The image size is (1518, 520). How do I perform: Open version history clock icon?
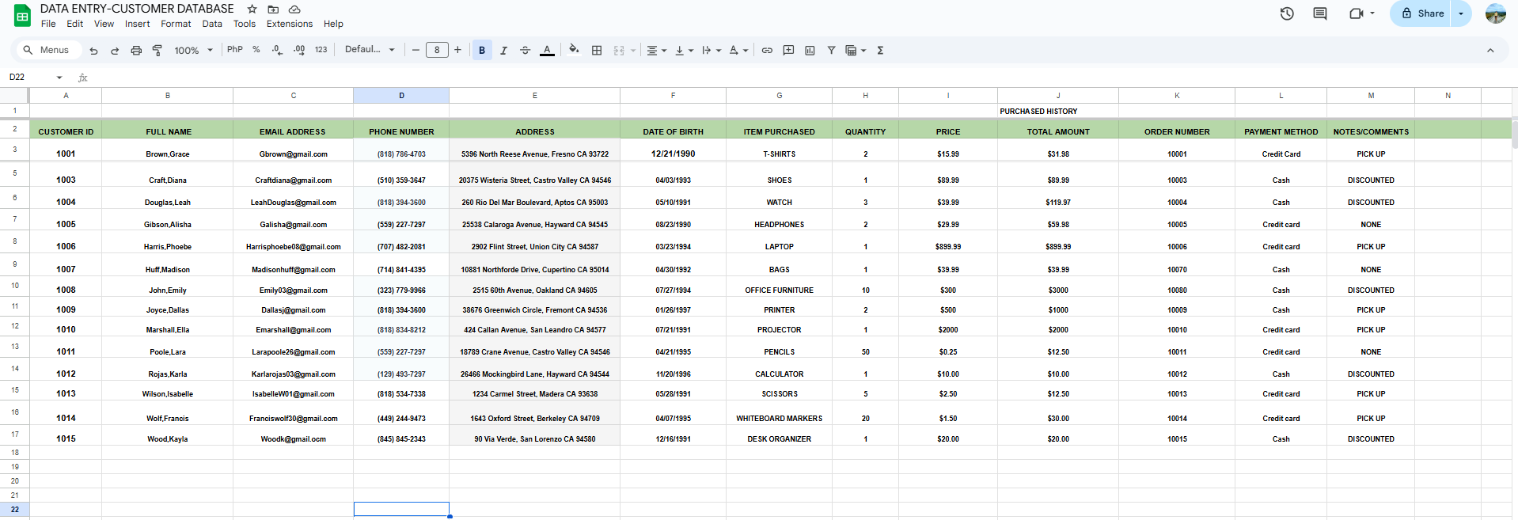1287,13
